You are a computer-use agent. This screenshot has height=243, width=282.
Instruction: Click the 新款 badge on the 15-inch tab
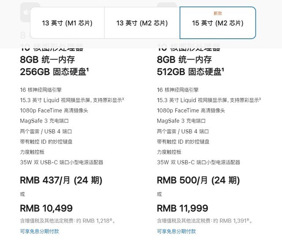point(218,14)
